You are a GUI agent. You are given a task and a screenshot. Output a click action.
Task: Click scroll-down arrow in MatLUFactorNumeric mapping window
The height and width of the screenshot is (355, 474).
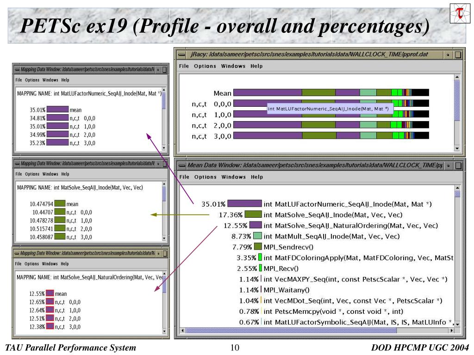coord(164,148)
